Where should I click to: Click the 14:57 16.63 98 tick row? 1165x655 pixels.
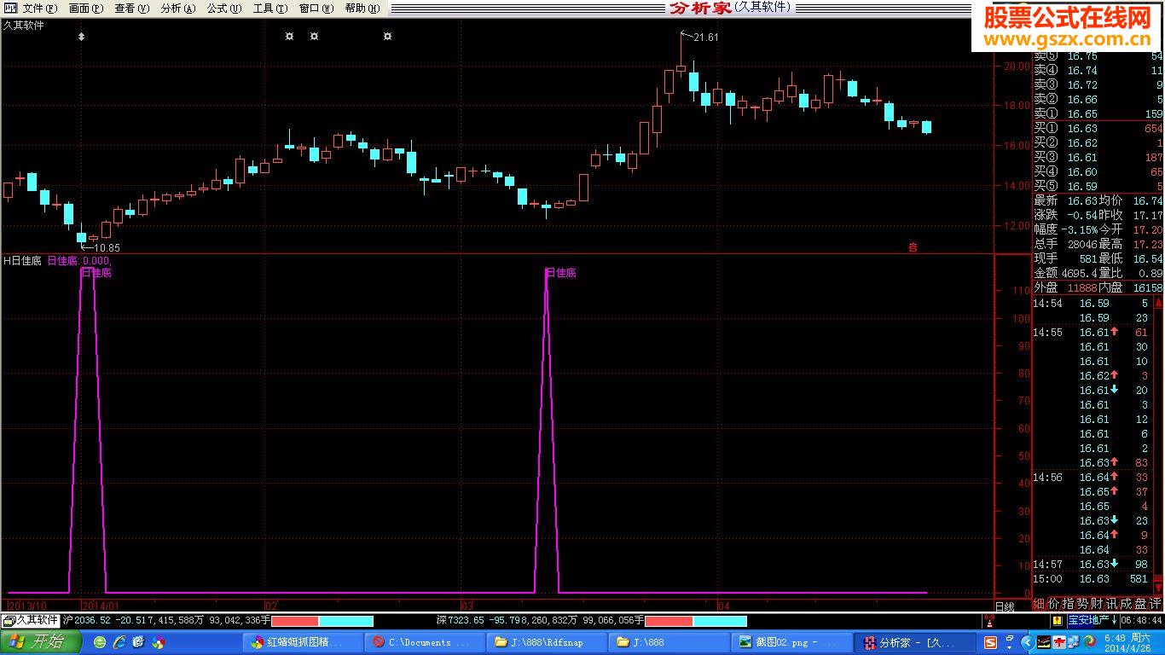[x=1092, y=565]
